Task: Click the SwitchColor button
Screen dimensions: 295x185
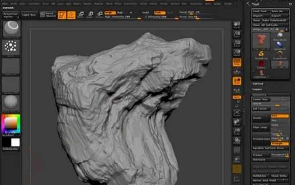Action: coord(11,149)
